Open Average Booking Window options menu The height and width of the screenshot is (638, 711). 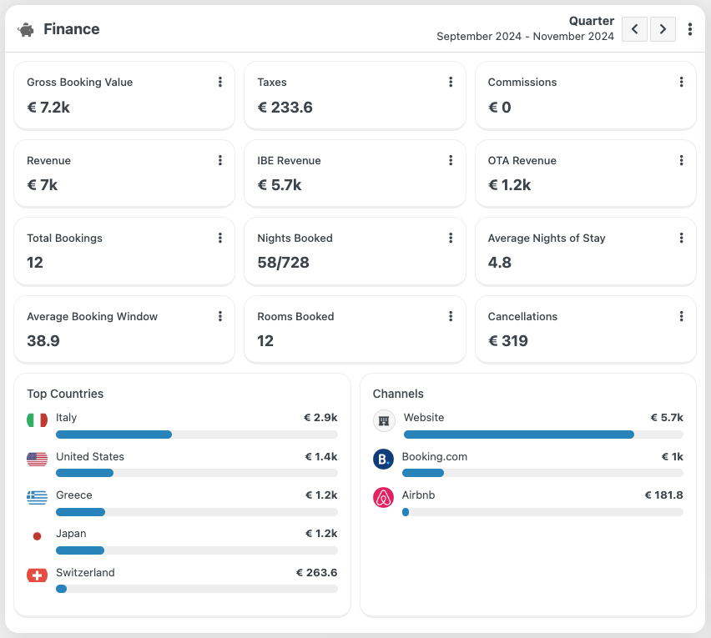[220, 316]
